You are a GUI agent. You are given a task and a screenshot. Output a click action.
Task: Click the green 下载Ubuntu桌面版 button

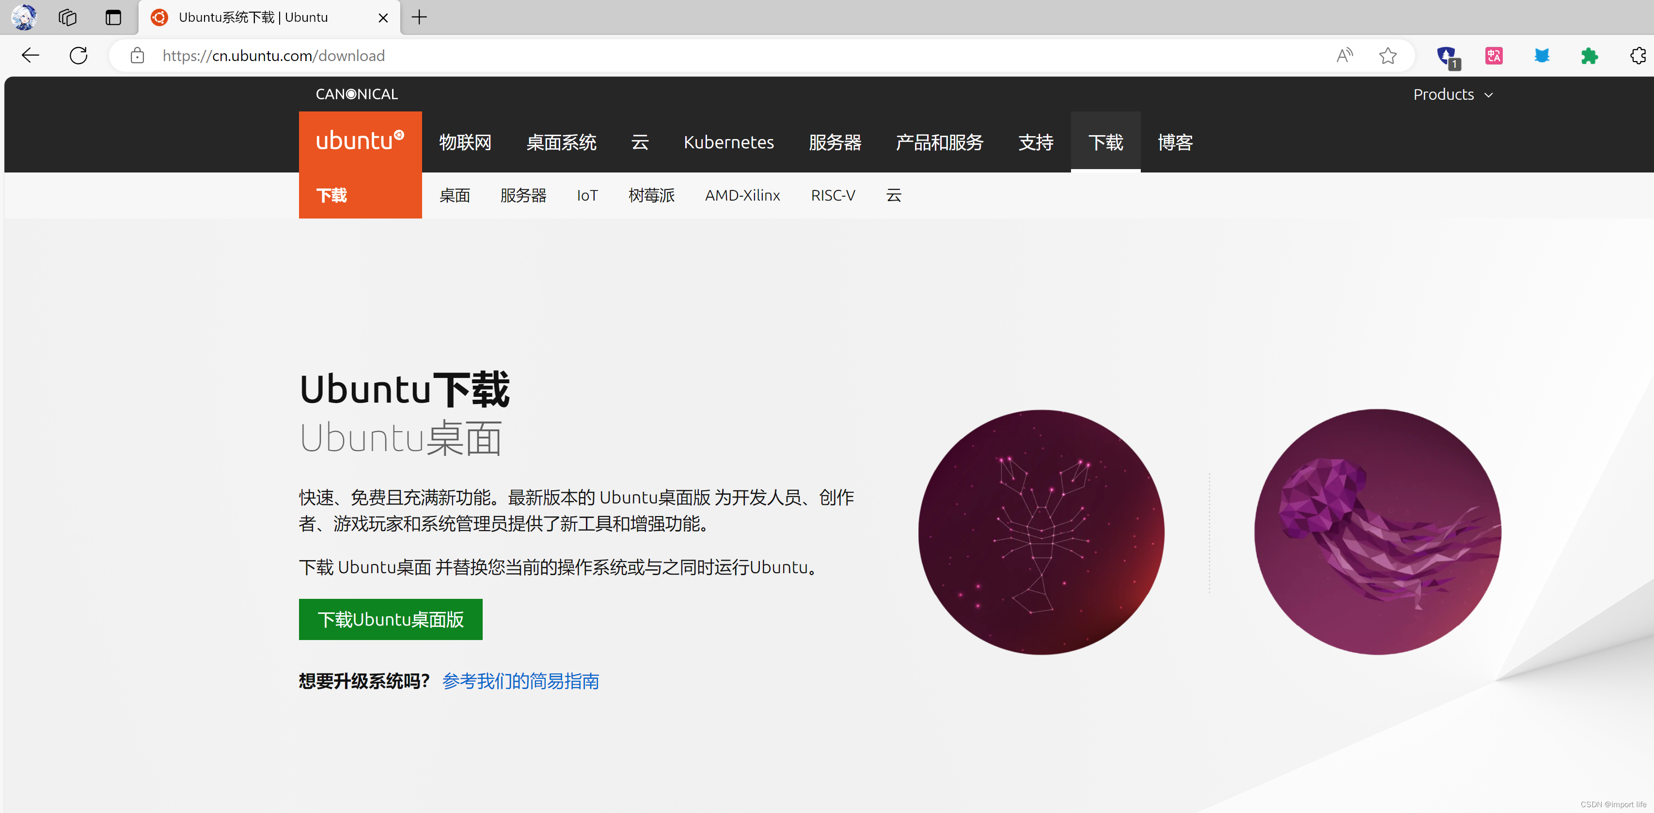(x=391, y=619)
